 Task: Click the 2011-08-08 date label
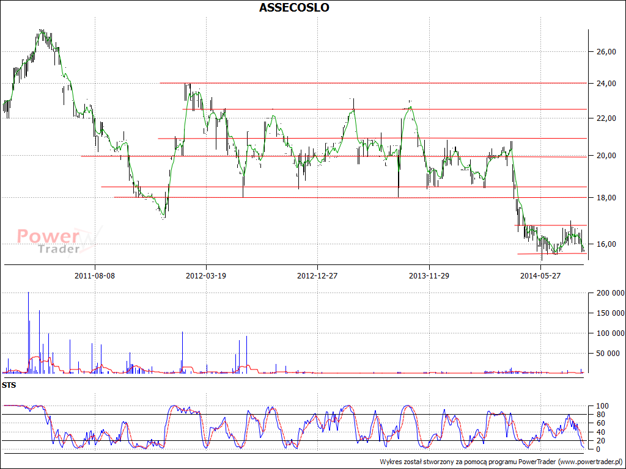coord(95,275)
